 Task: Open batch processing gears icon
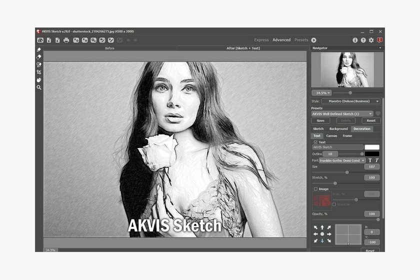93,40
